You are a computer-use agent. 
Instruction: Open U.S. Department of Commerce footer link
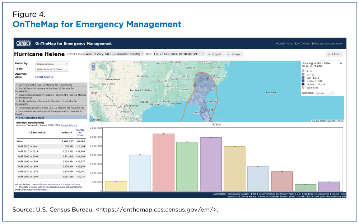coord(313,194)
